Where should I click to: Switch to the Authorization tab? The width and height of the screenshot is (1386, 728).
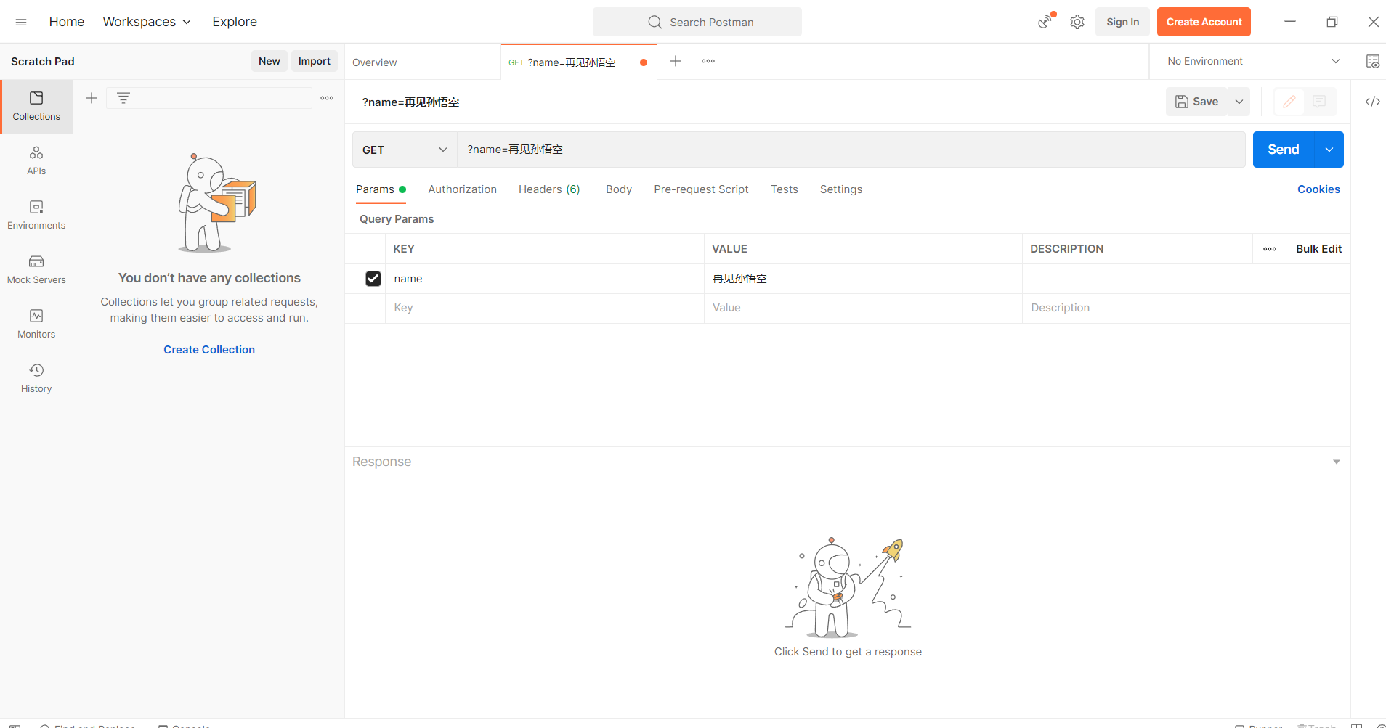pyautogui.click(x=462, y=189)
